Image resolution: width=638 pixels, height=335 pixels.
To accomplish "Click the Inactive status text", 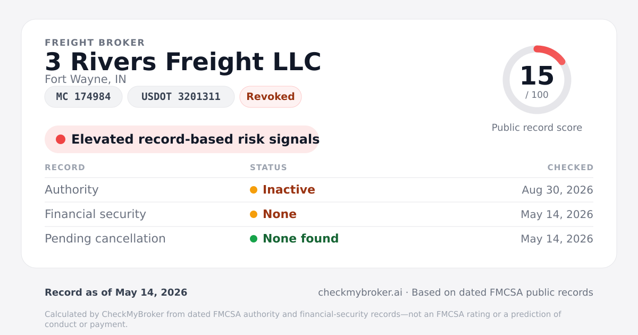I will click(289, 190).
